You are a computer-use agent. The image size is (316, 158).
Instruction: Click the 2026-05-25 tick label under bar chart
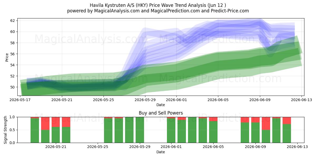[98, 147]
